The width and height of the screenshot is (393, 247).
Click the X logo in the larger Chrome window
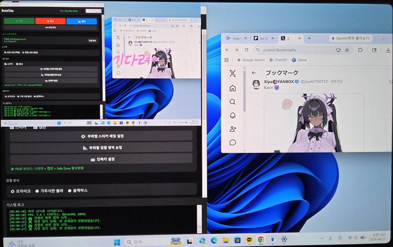233,73
